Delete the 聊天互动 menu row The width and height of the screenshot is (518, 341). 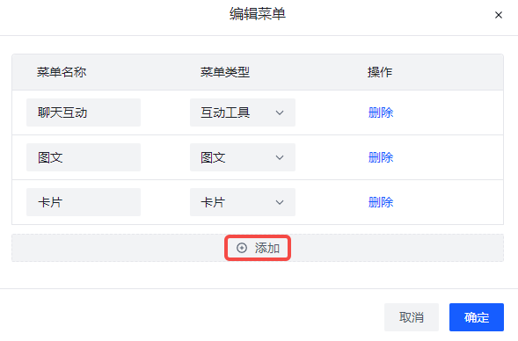381,112
